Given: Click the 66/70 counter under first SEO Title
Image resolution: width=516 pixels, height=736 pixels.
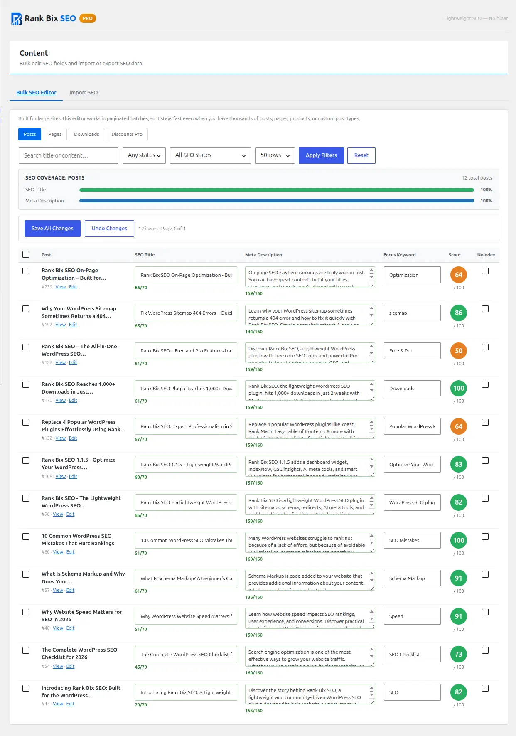Looking at the screenshot, I should tap(141, 288).
